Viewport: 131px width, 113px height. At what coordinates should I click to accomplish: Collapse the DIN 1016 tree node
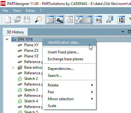[x=7, y=39]
